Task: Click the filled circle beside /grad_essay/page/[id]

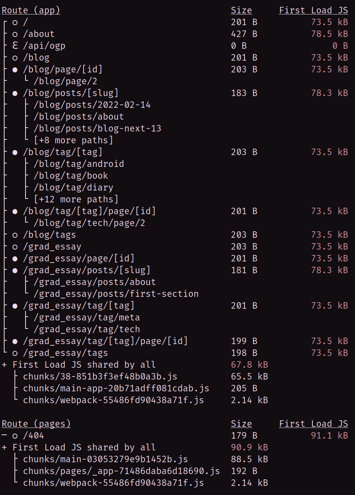Action: pos(15,259)
